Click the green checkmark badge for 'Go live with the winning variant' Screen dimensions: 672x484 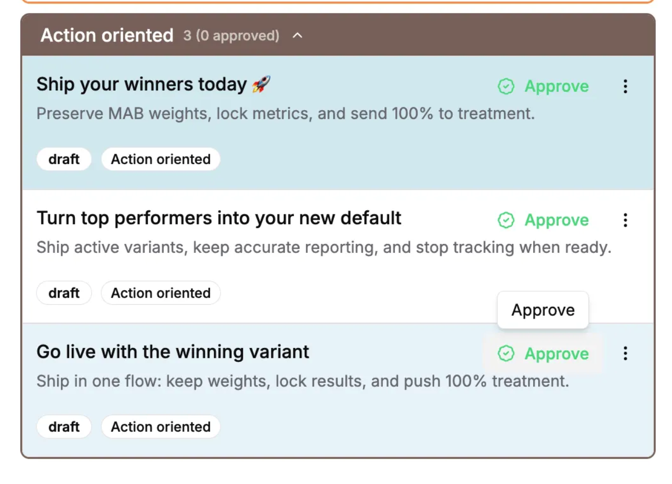(x=505, y=354)
